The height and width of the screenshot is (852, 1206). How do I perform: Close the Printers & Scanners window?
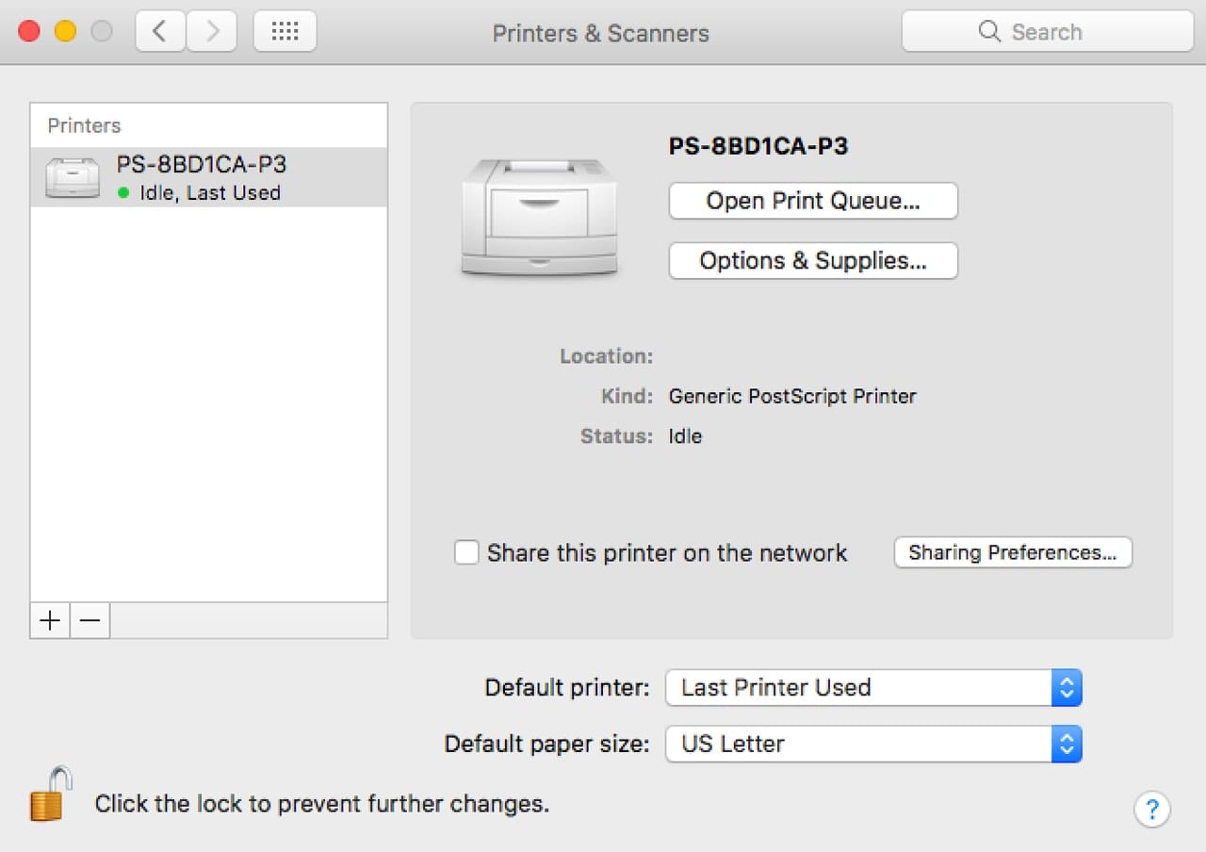[29, 32]
